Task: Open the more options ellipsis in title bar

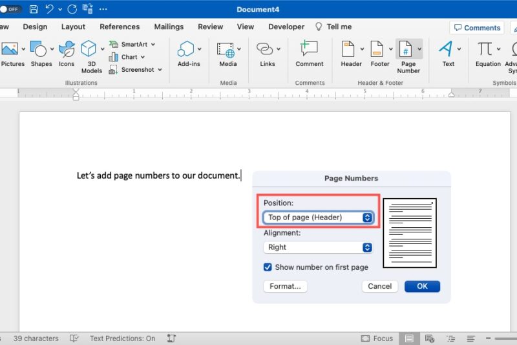Action: 103,9
